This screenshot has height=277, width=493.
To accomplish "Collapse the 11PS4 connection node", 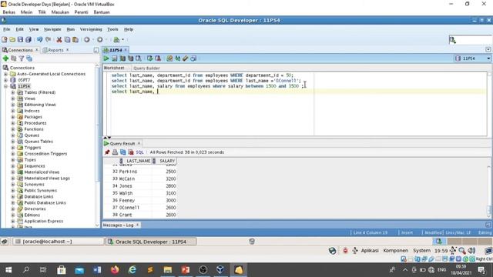I will [5, 86].
